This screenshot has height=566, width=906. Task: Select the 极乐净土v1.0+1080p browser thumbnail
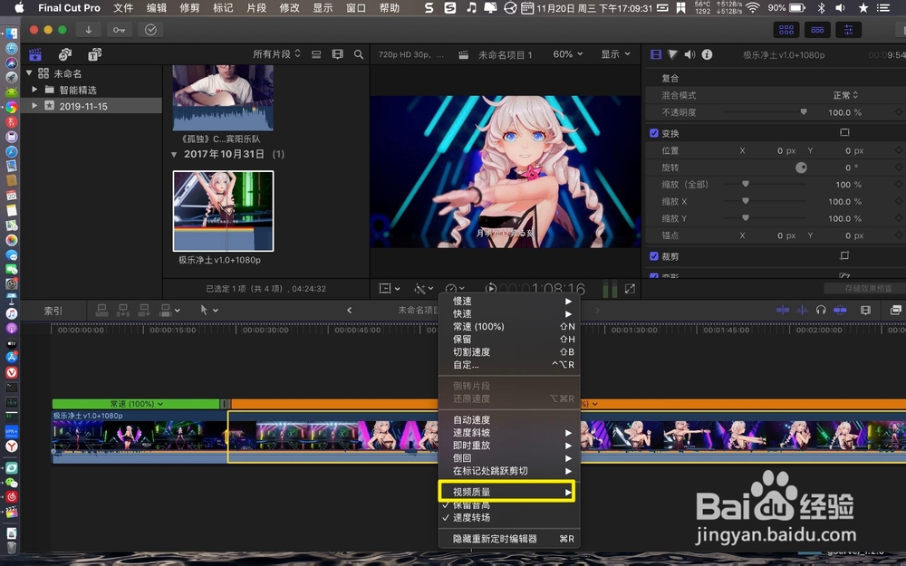(223, 211)
